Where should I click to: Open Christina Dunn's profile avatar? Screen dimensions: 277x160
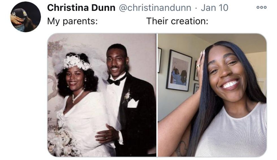point(26,17)
